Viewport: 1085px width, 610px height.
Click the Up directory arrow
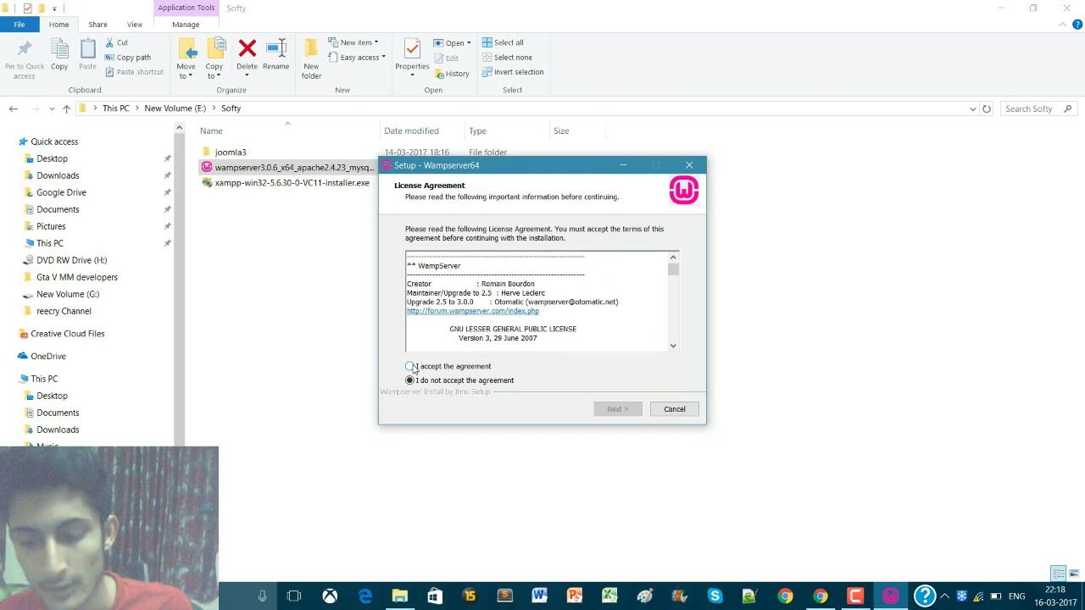click(66, 108)
